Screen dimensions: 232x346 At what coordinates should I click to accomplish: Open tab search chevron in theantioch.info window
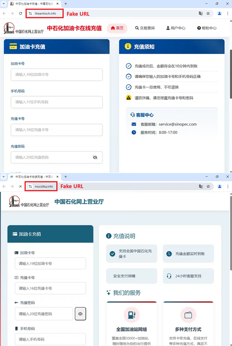(x=3, y=3)
